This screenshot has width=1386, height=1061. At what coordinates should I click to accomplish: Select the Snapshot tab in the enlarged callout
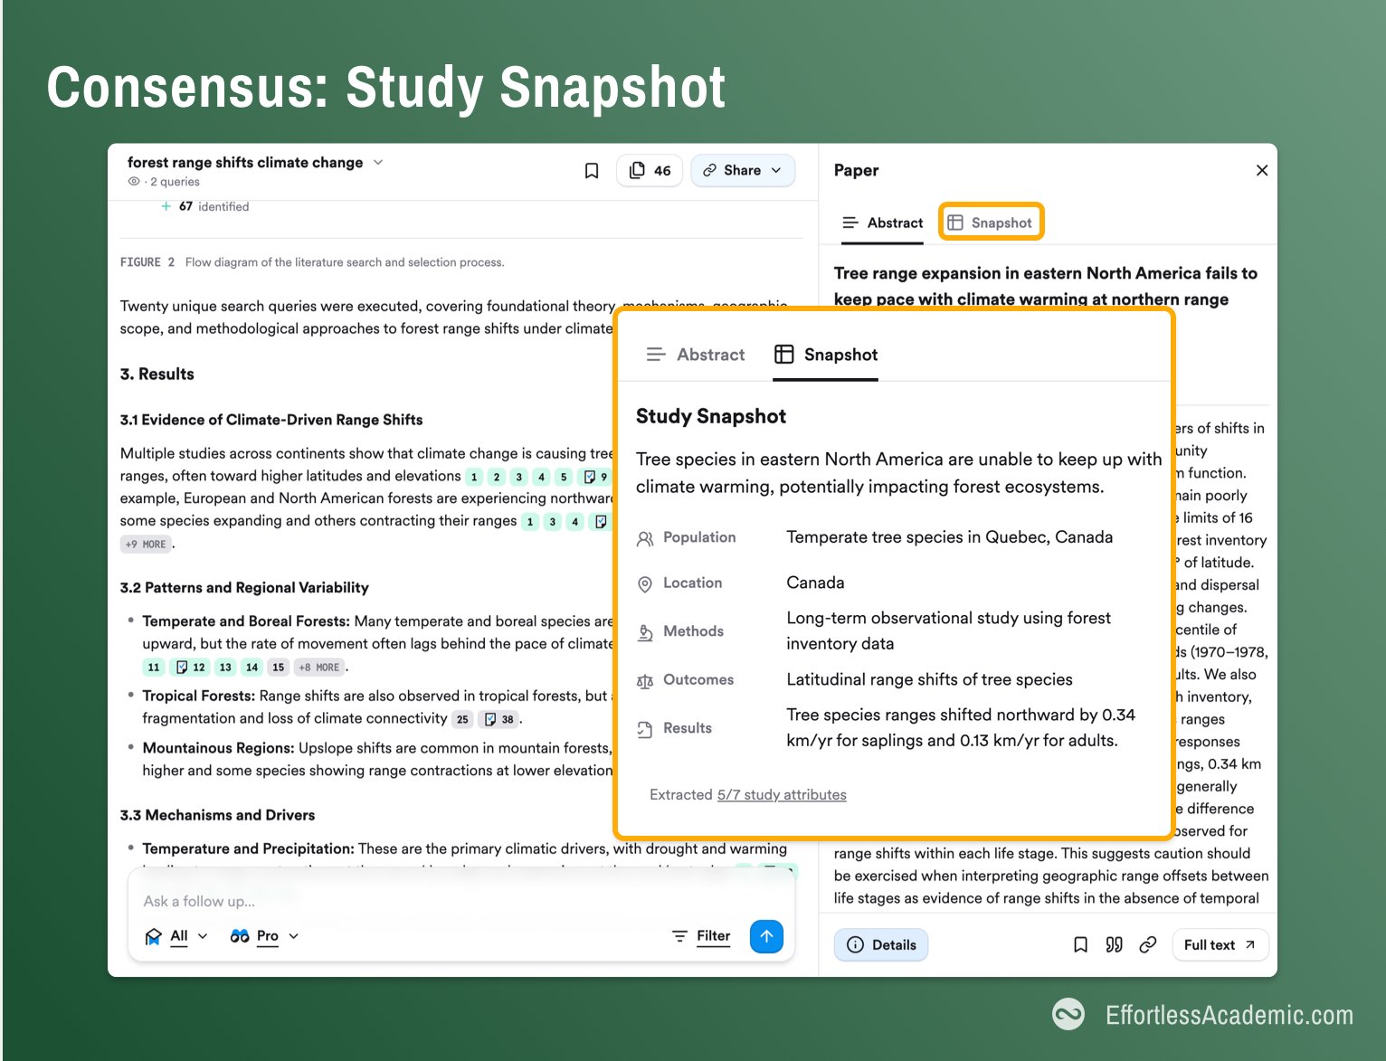tap(826, 355)
